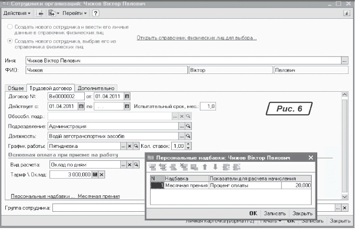Select radio to choose employee from physical persons directory
The image size is (355, 229).
pos(9,41)
